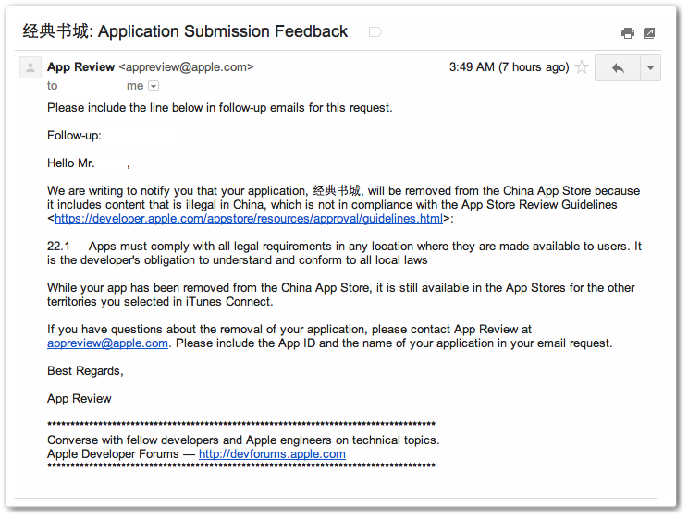
Task: Show recipient details dropdown next to 'me'
Action: 154,86
